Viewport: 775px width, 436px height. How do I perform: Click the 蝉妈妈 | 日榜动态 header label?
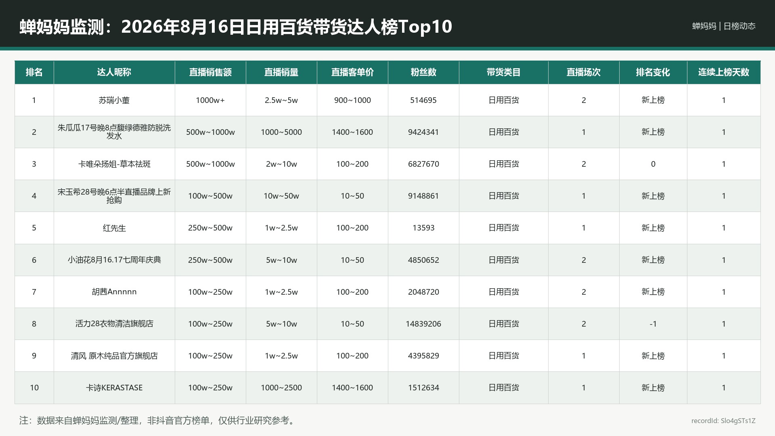724,26
